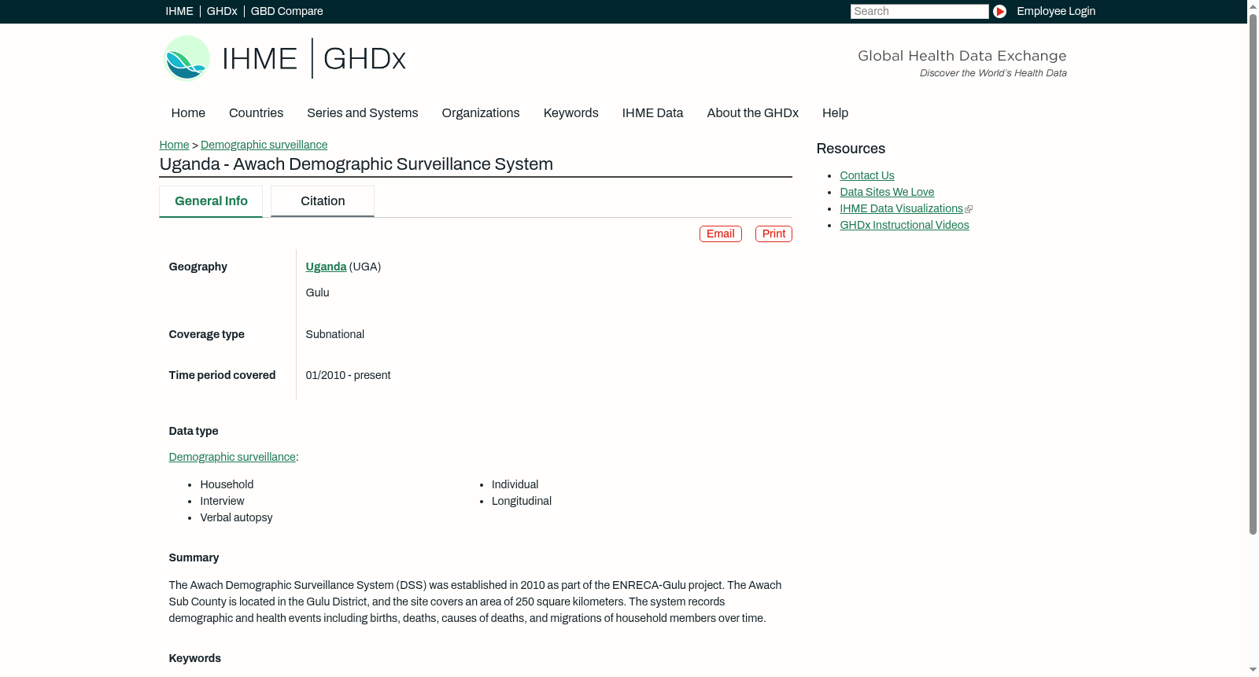This screenshot has width=1259, height=677.
Task: Click the page title 'Uganda - Awach Demographic Surveillance System'
Action: click(x=356, y=164)
